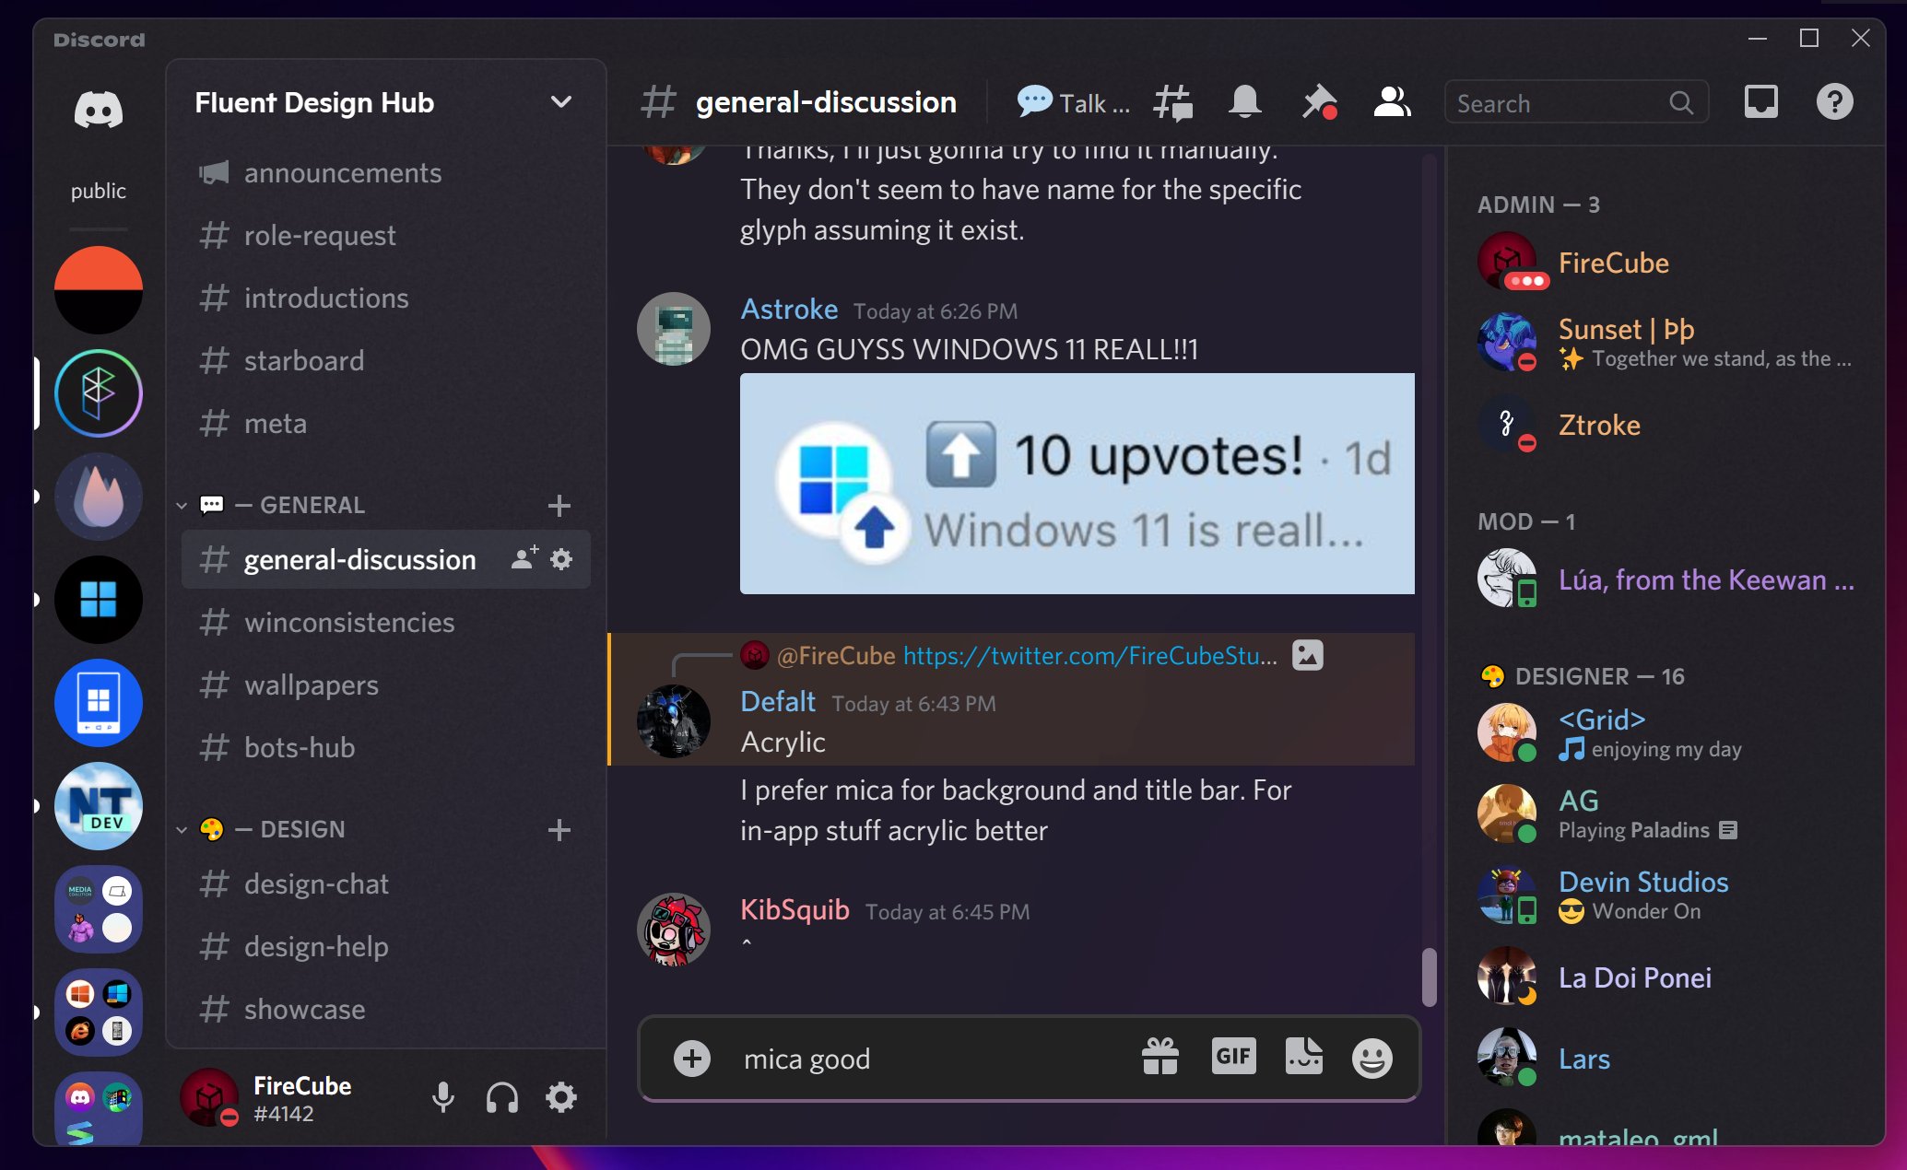The width and height of the screenshot is (1907, 1170).
Task: Open the design-help channel
Action: pos(386,946)
